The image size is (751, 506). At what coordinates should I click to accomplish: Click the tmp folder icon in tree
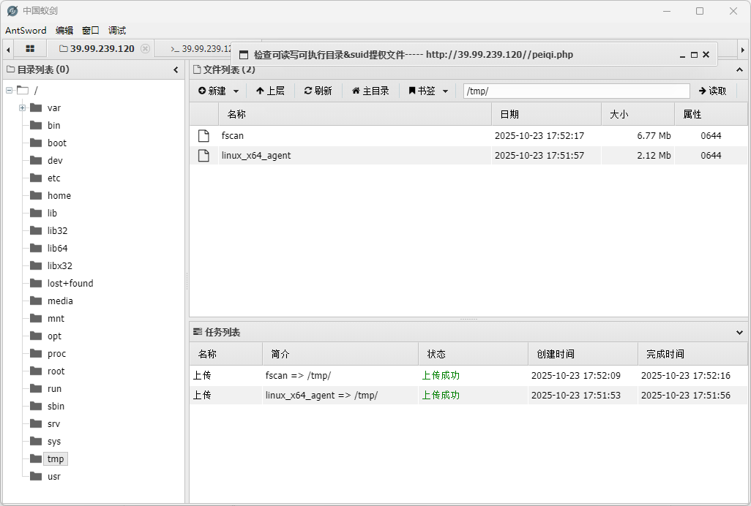pyautogui.click(x=35, y=458)
